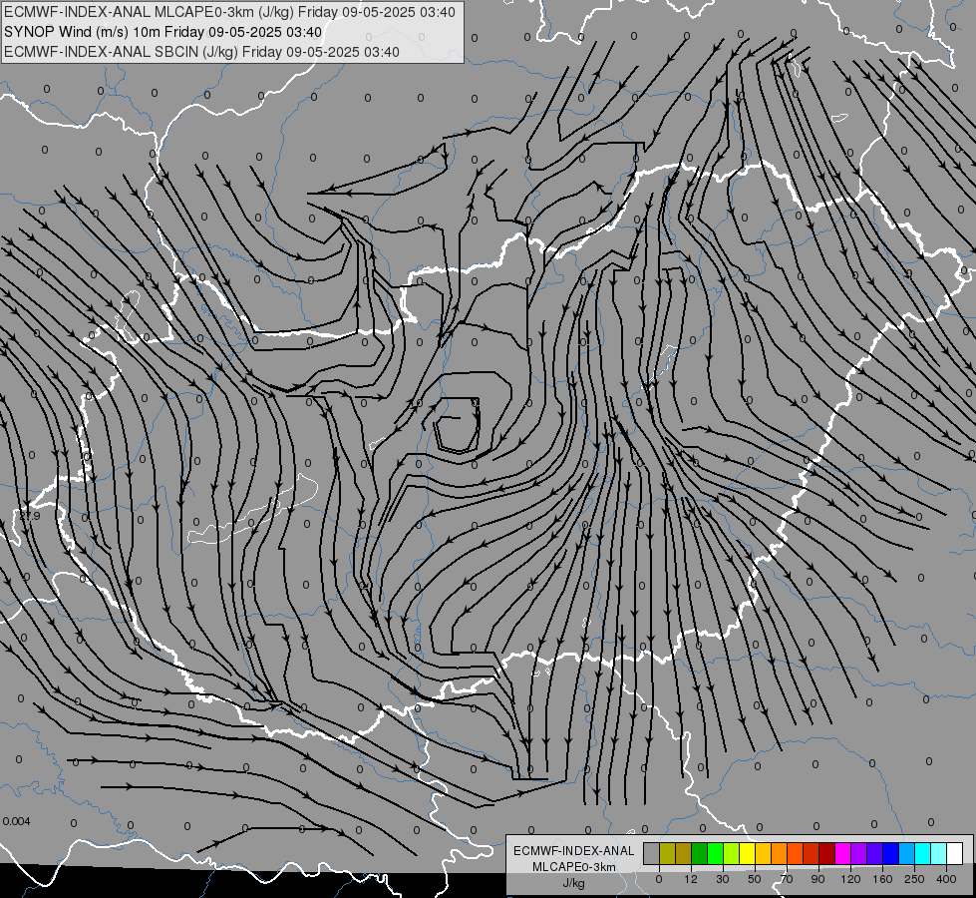Image resolution: width=976 pixels, height=898 pixels.
Task: Click the amber legend swatch
Action: pos(763,853)
